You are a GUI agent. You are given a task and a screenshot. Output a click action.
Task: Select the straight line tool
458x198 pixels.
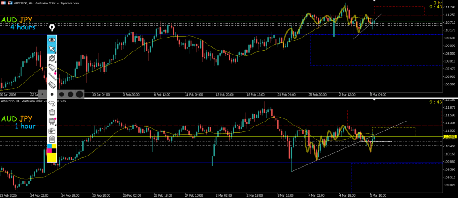coord(52,76)
